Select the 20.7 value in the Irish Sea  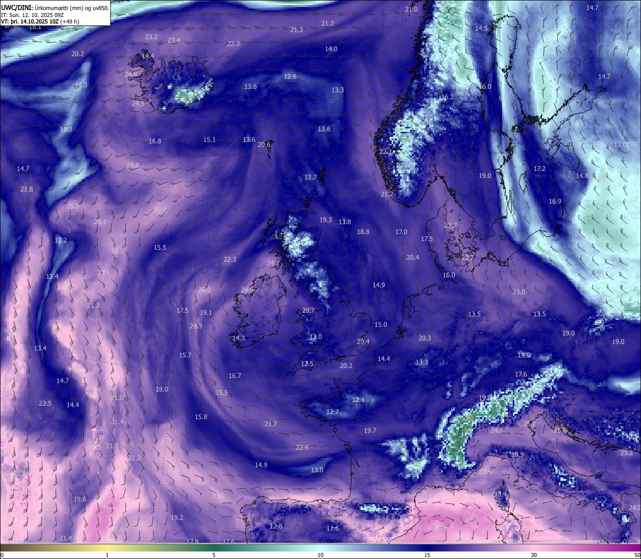tap(308, 311)
